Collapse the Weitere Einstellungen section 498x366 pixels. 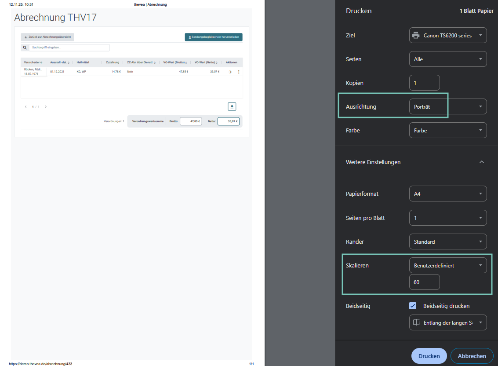pyautogui.click(x=481, y=162)
